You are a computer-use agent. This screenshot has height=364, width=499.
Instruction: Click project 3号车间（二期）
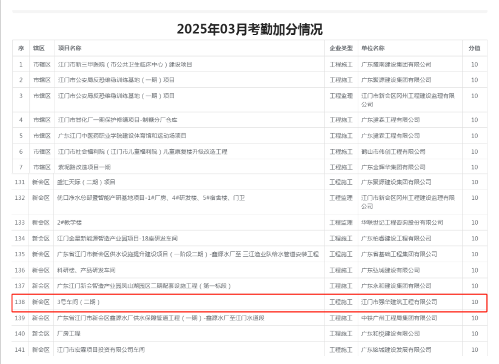point(78,302)
